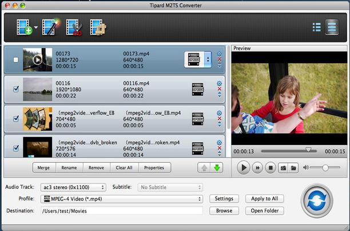The image size is (350, 231).
Task: Select the 00116.mp4 output name
Action: pos(136,83)
